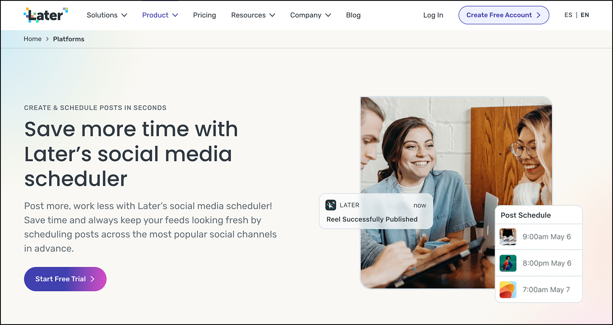Expand the Product menu

(160, 15)
